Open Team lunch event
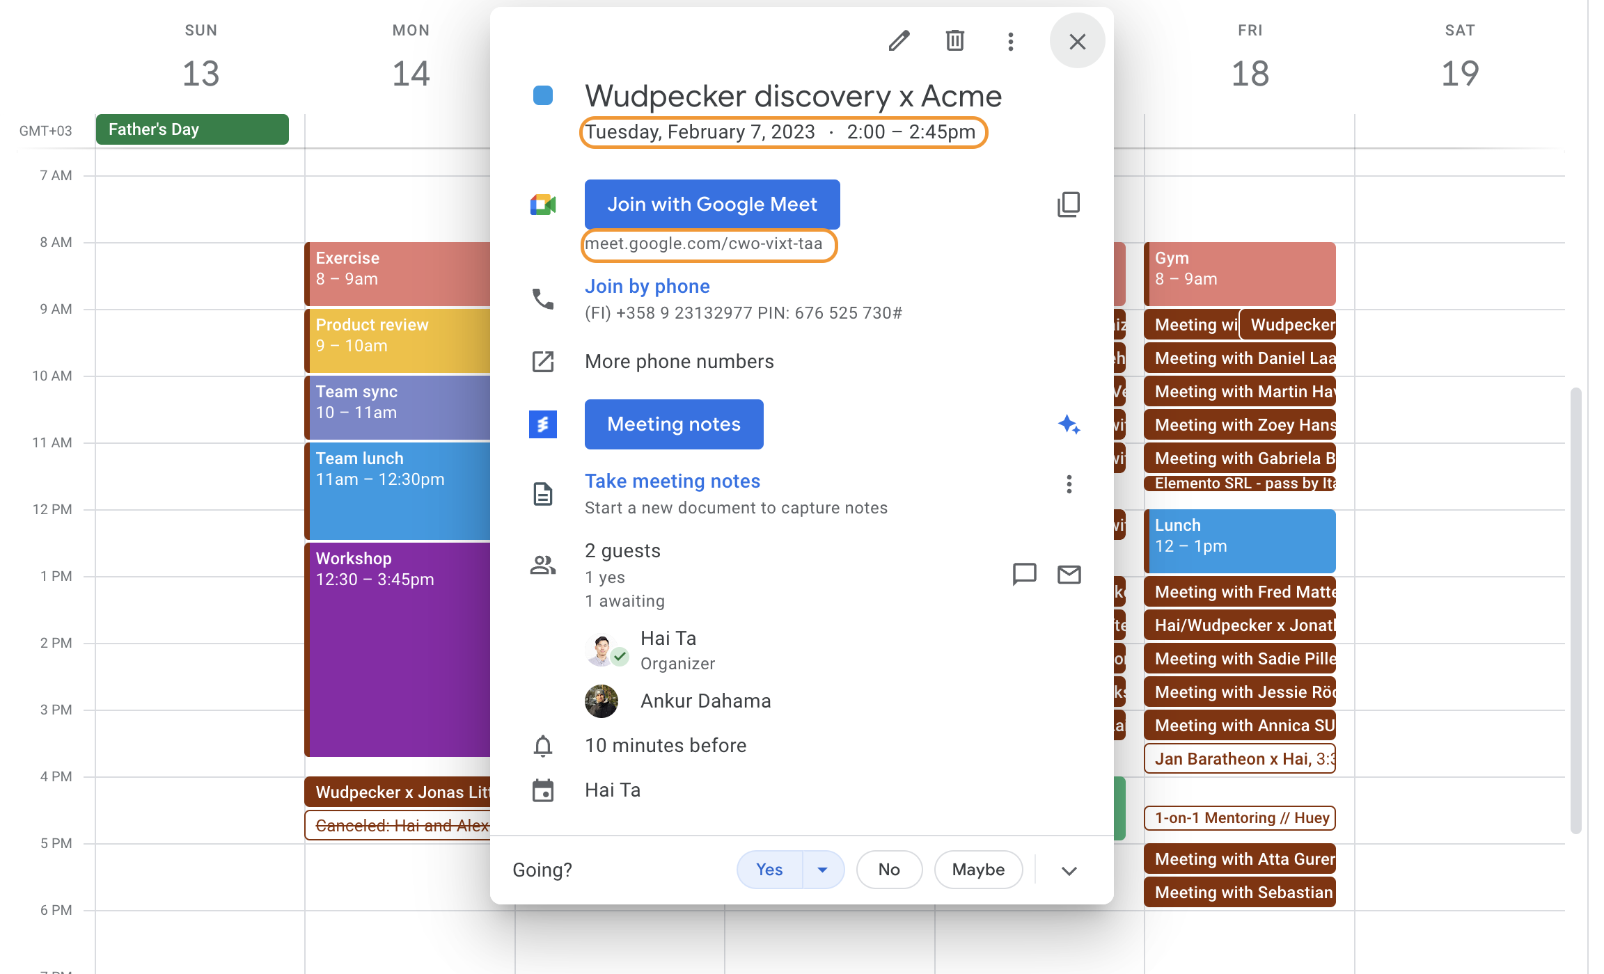Image resolution: width=1604 pixels, height=974 pixels. 398,490
